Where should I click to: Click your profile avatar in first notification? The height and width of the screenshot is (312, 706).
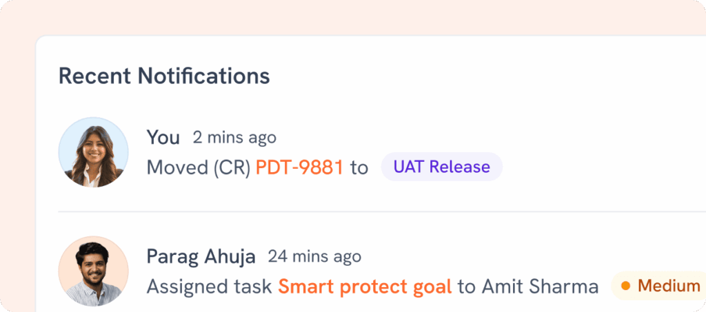coord(93,152)
